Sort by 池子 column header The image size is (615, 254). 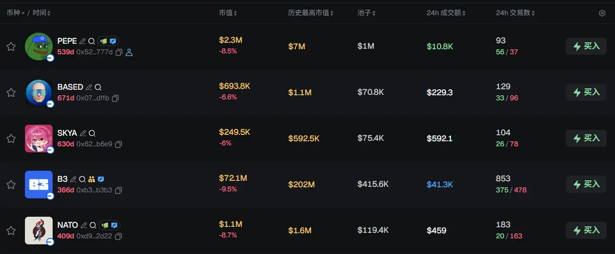(367, 13)
